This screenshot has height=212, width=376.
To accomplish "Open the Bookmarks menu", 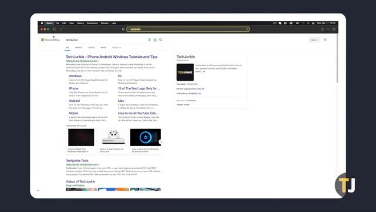I will pyautogui.click(x=92, y=23).
